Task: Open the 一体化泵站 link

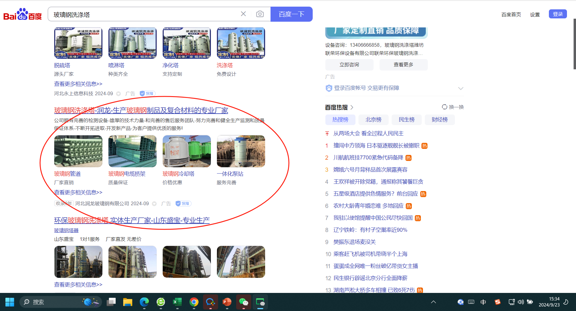Action: pyautogui.click(x=230, y=174)
